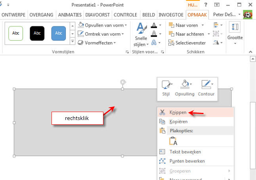Switch to the DIAVOORST tab
The image size is (256, 180).
pyautogui.click(x=97, y=15)
